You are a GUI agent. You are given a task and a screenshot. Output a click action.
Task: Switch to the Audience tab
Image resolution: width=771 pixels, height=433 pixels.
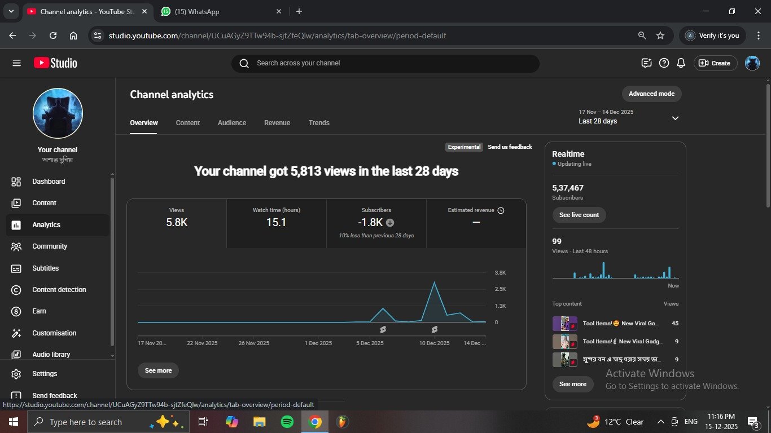tap(231, 123)
